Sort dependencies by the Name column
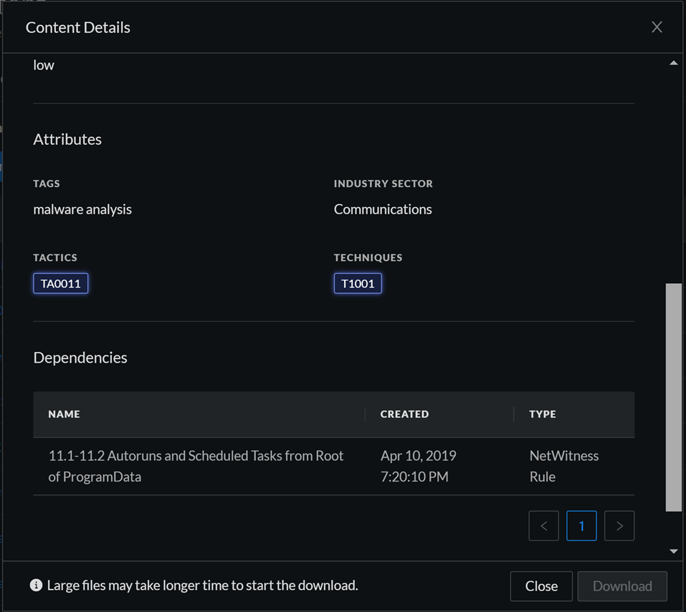Viewport: 686px width, 612px height. tap(65, 414)
